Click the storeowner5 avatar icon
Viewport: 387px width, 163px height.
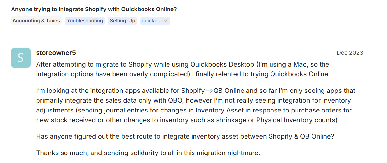[21, 58]
